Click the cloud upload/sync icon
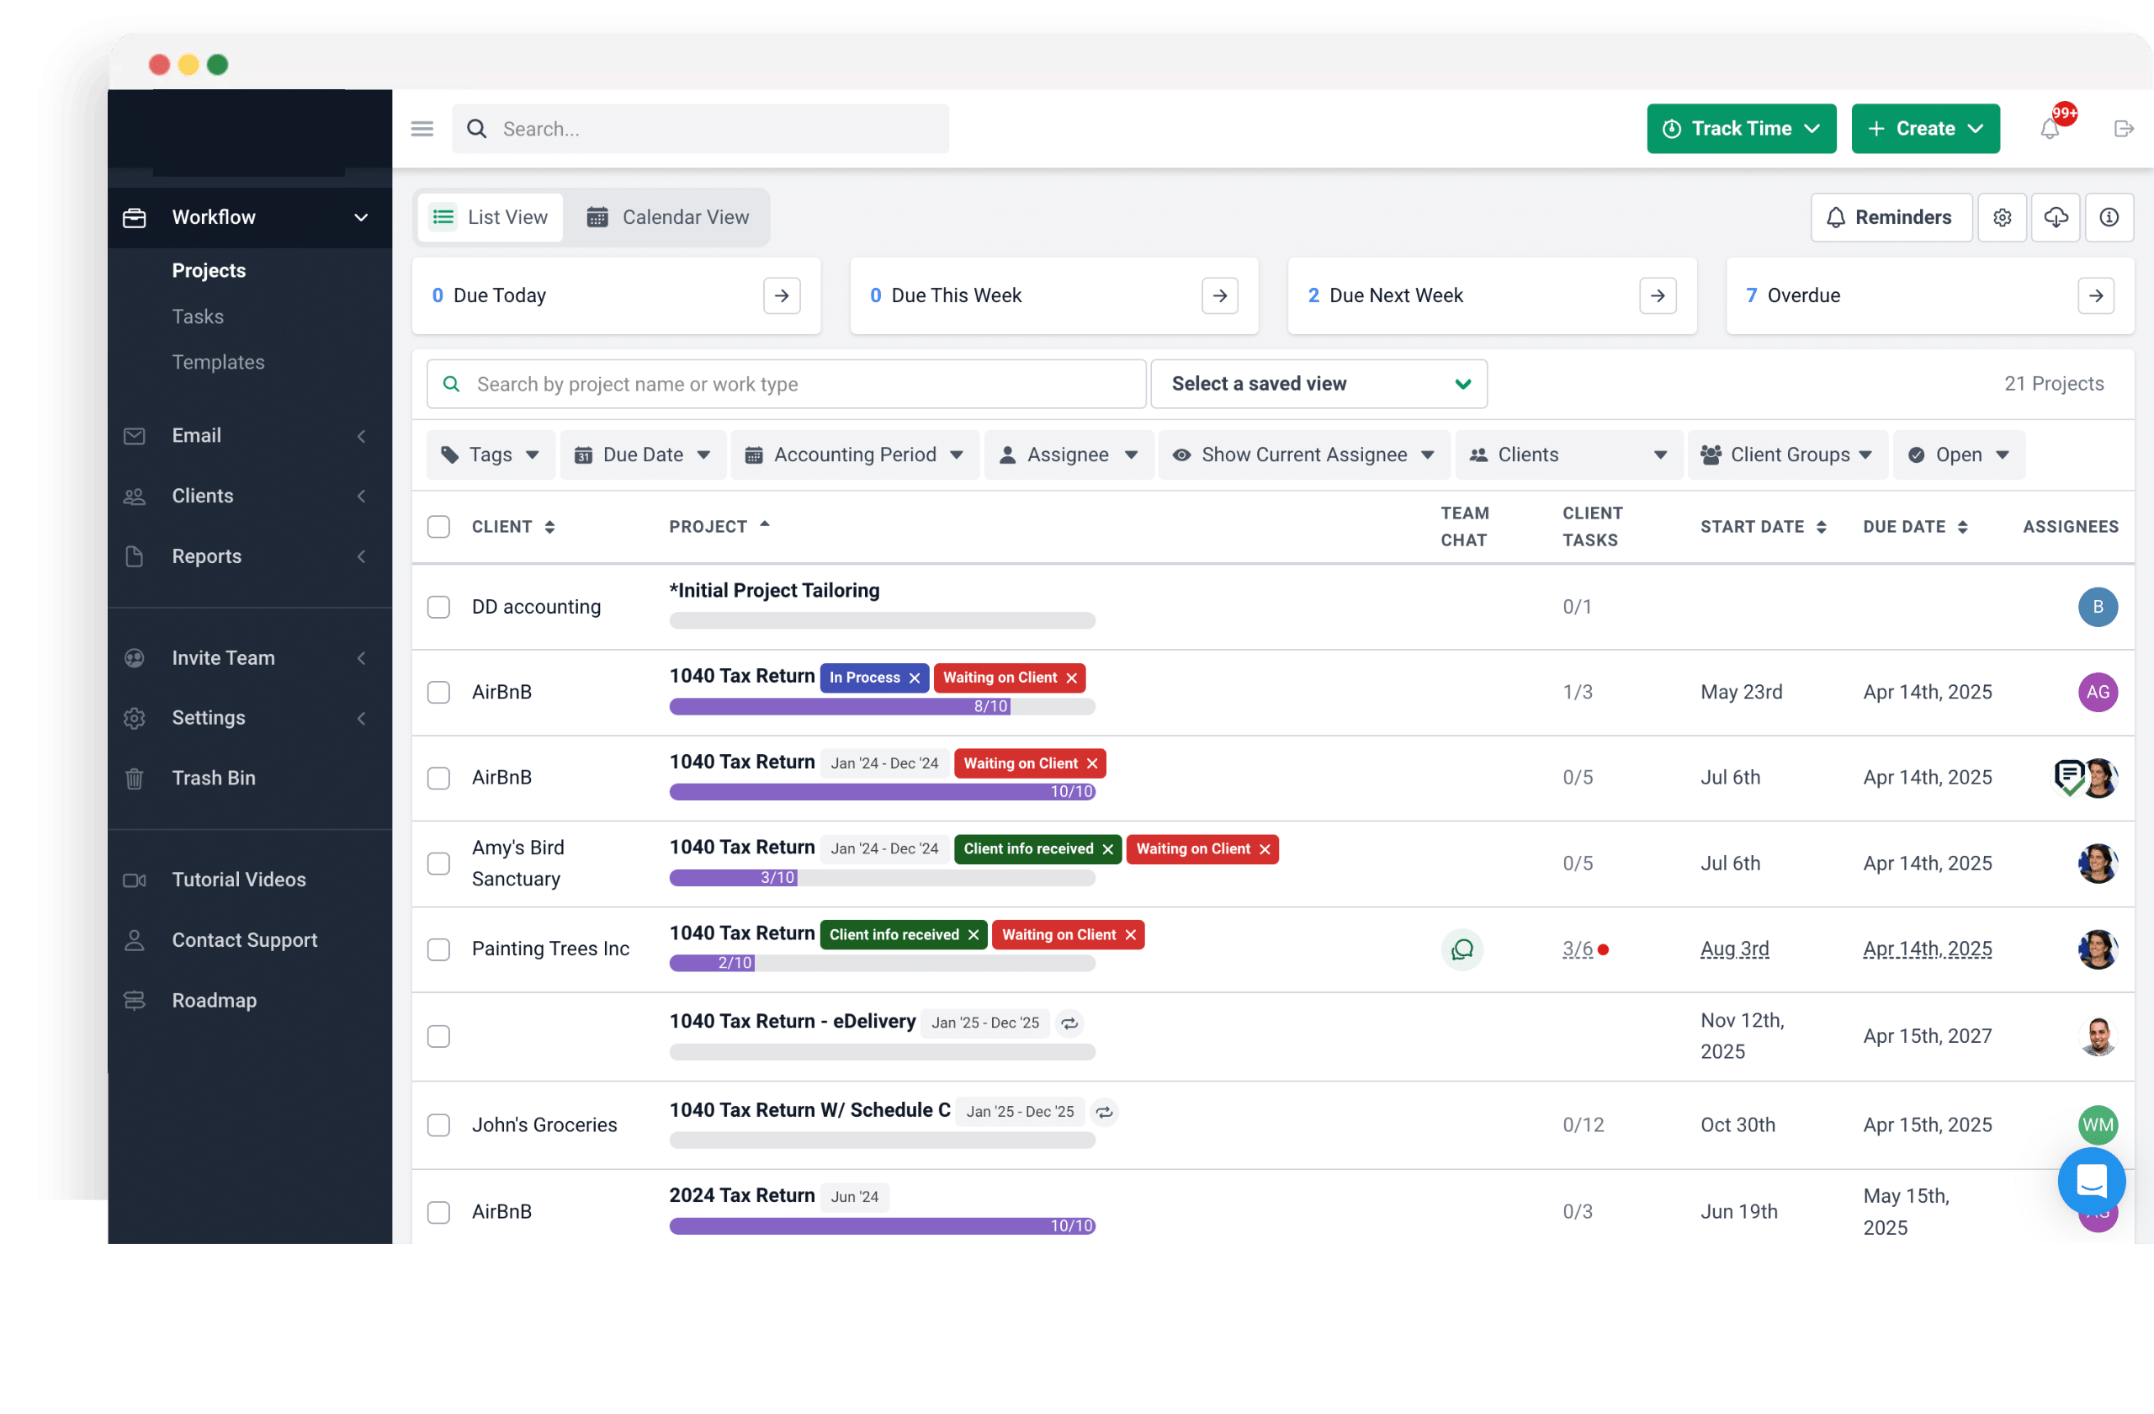Screen dimensions: 2154x1414 coord(2055,218)
